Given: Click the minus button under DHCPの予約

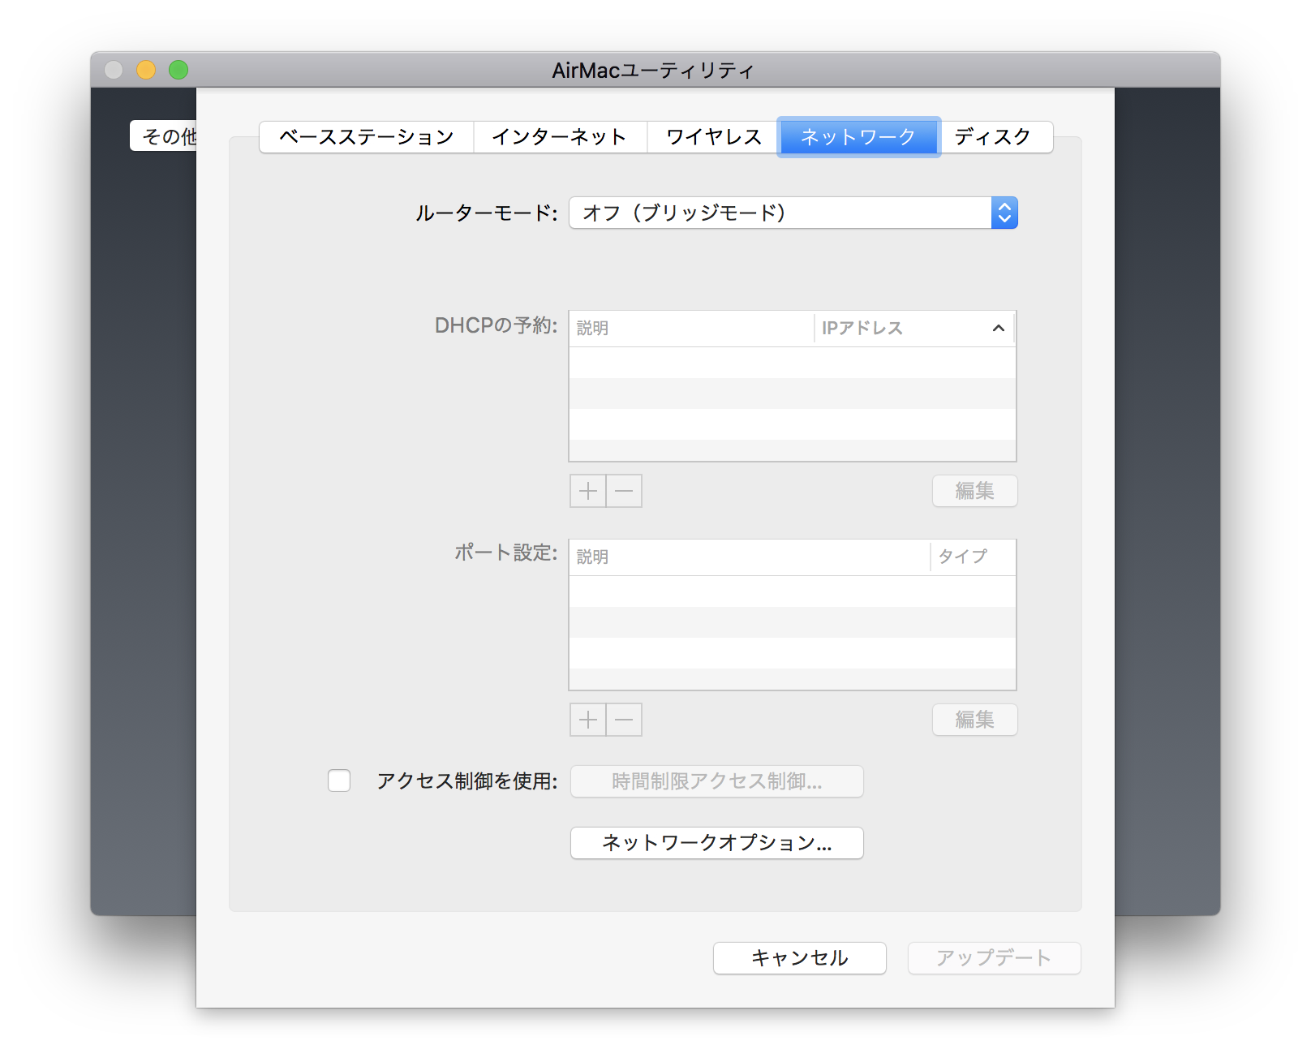Looking at the screenshot, I should point(624,491).
